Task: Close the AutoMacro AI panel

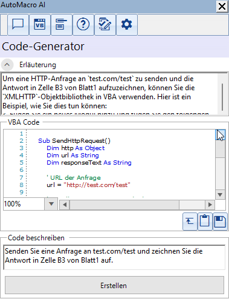Action: click(x=222, y=7)
